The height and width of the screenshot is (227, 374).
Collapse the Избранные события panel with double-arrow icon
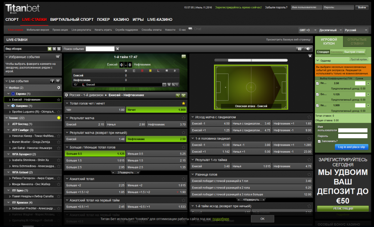click(58, 57)
